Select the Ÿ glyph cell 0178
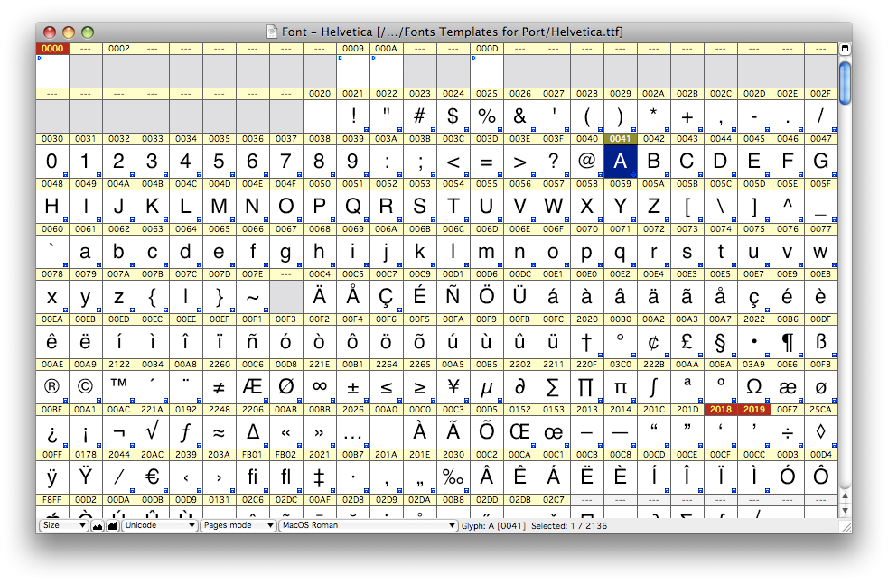This screenshot has height=583, width=888. click(x=86, y=477)
